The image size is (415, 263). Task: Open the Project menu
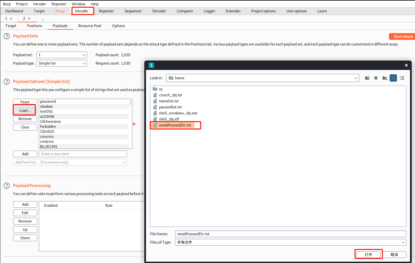(22, 4)
